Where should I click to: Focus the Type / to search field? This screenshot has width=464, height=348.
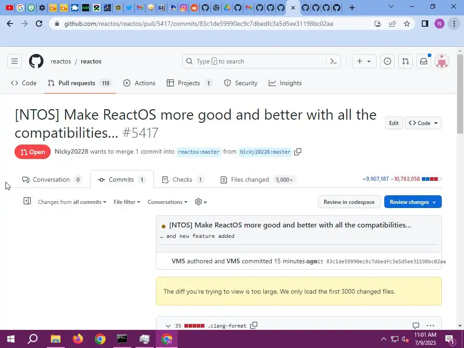261,61
